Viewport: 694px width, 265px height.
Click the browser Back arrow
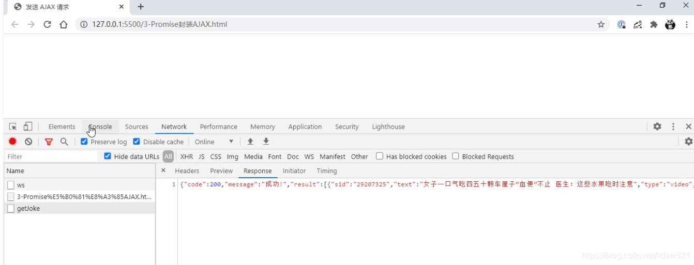pyautogui.click(x=14, y=24)
